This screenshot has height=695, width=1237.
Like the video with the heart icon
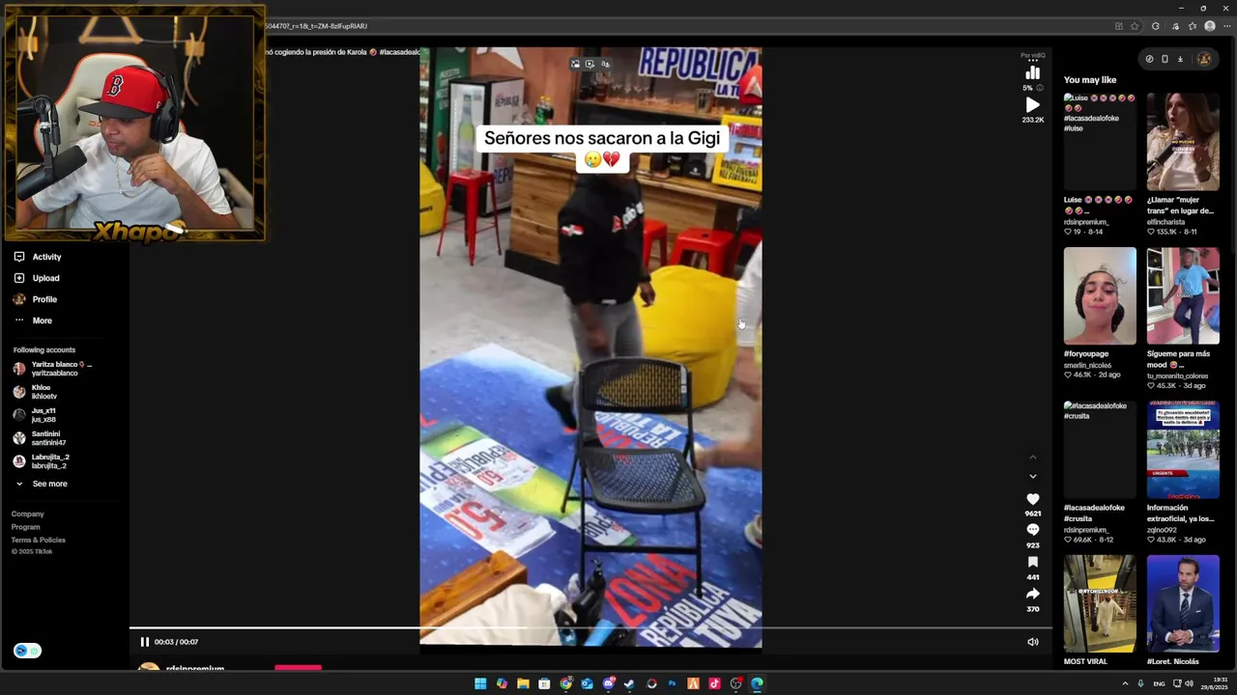tap(1032, 499)
